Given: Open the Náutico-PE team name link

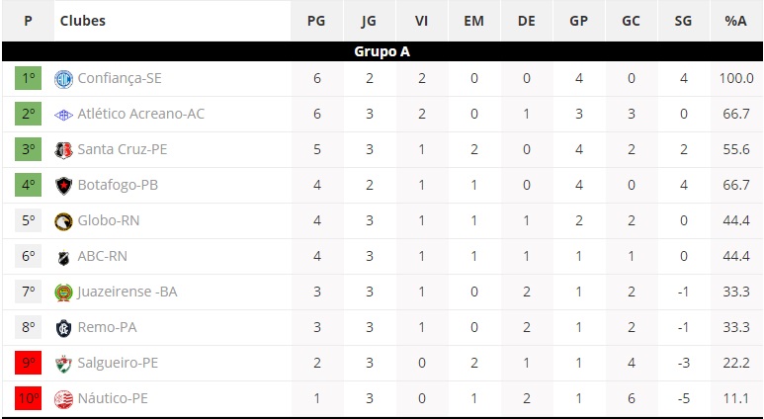Looking at the screenshot, I should 113,398.
